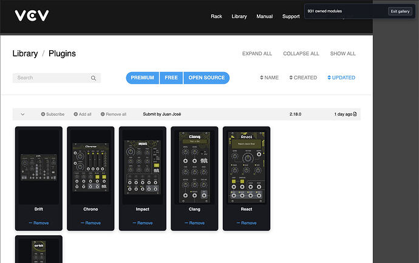
Task: Collapse the Juan José plugin row chevron
Action: pyautogui.click(x=22, y=114)
